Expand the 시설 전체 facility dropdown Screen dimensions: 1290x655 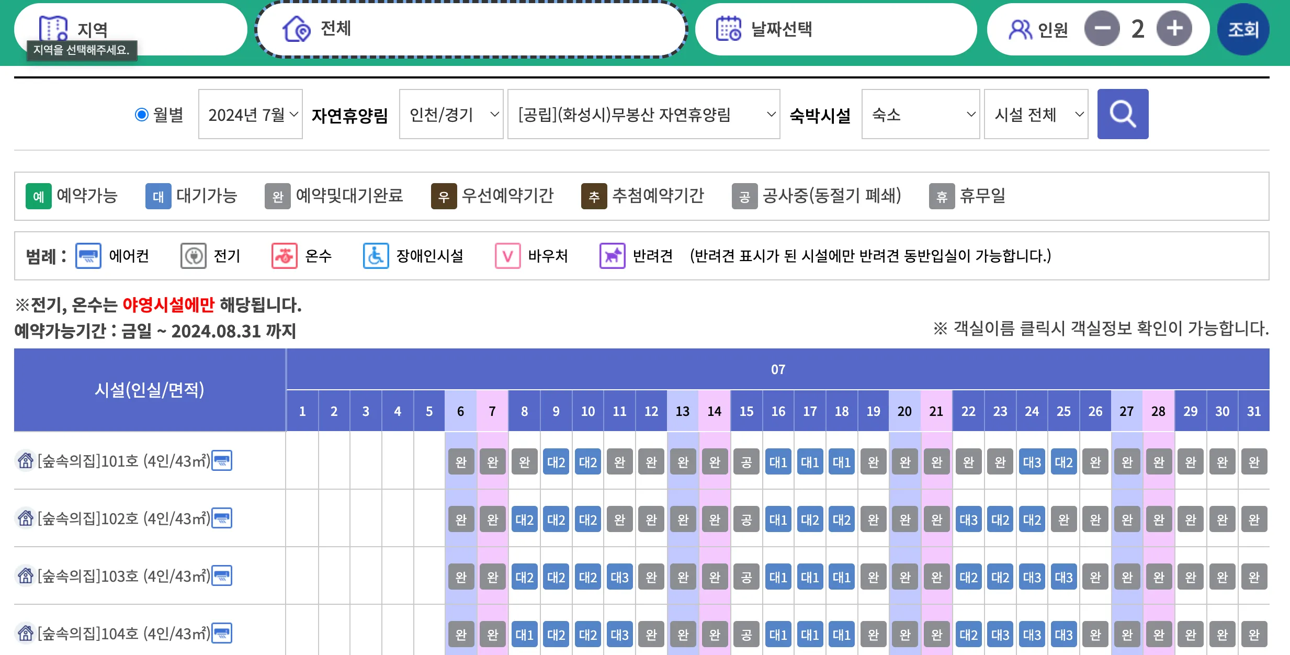[x=1036, y=114]
